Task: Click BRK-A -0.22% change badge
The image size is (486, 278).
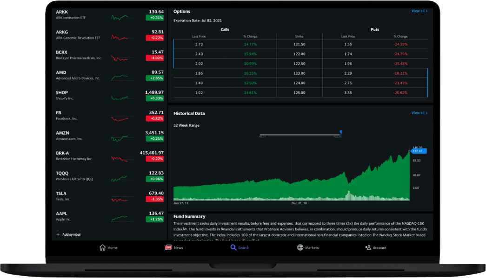Action: pyautogui.click(x=155, y=159)
